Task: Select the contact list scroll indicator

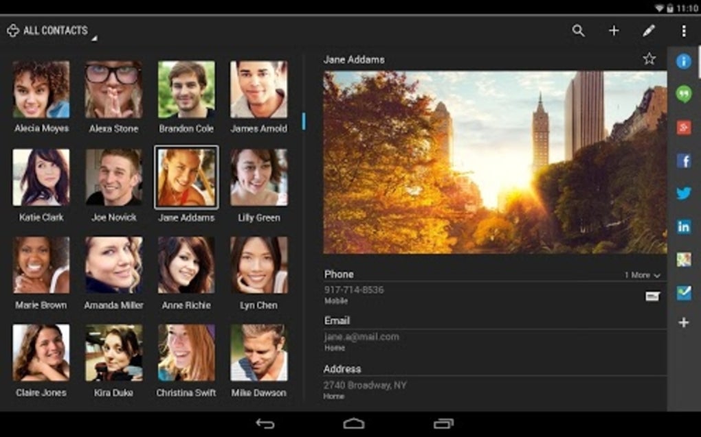Action: click(x=304, y=121)
